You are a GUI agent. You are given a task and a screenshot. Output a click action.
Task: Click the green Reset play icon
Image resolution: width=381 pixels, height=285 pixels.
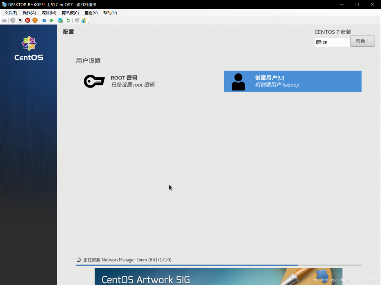pos(51,20)
